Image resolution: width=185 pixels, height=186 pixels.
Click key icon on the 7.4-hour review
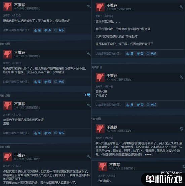tap(181, 77)
